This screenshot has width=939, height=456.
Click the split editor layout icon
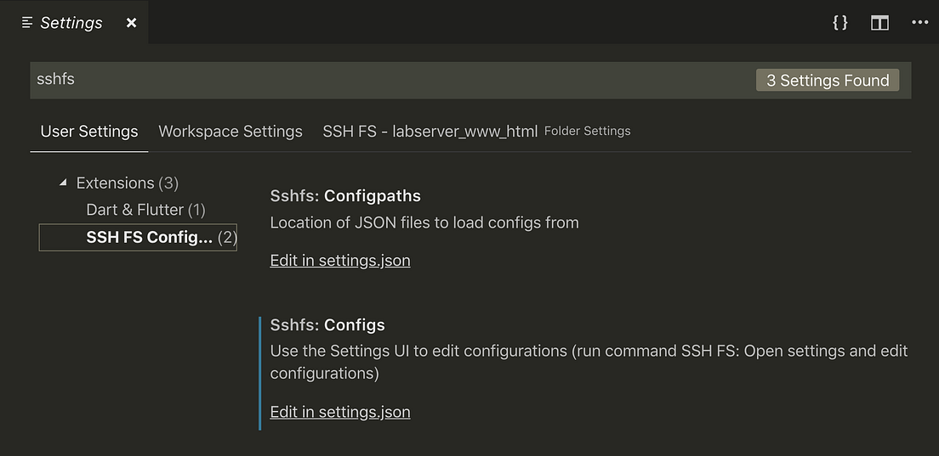pos(879,23)
